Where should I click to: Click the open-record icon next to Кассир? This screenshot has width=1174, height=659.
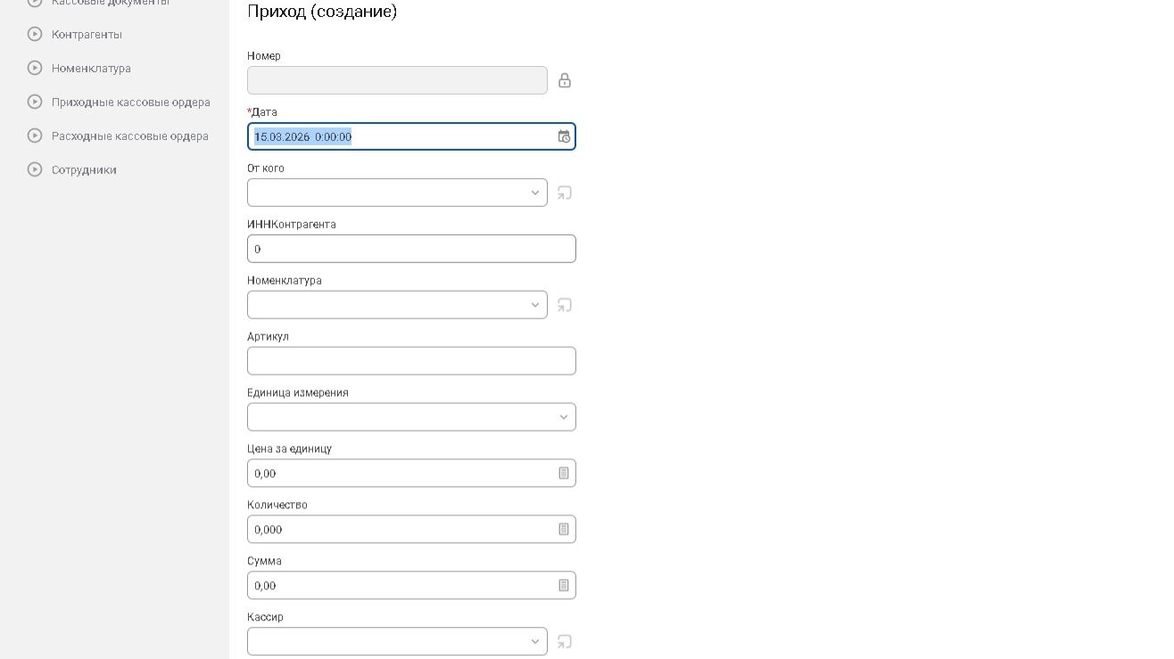[565, 641]
